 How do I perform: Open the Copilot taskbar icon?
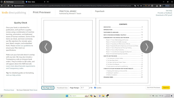pos(91,96)
